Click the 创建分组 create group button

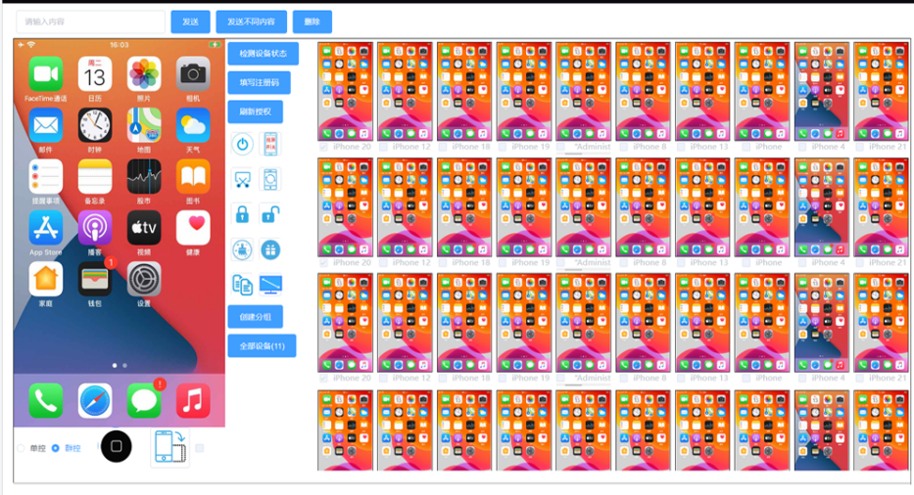coord(256,317)
